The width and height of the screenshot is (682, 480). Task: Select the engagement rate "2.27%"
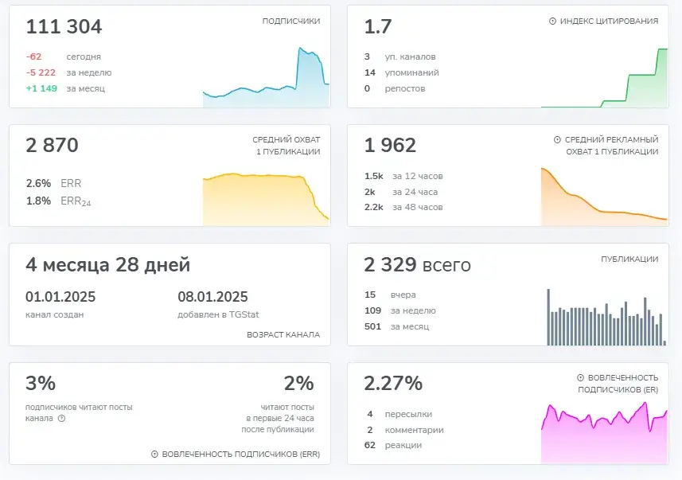[x=393, y=384]
